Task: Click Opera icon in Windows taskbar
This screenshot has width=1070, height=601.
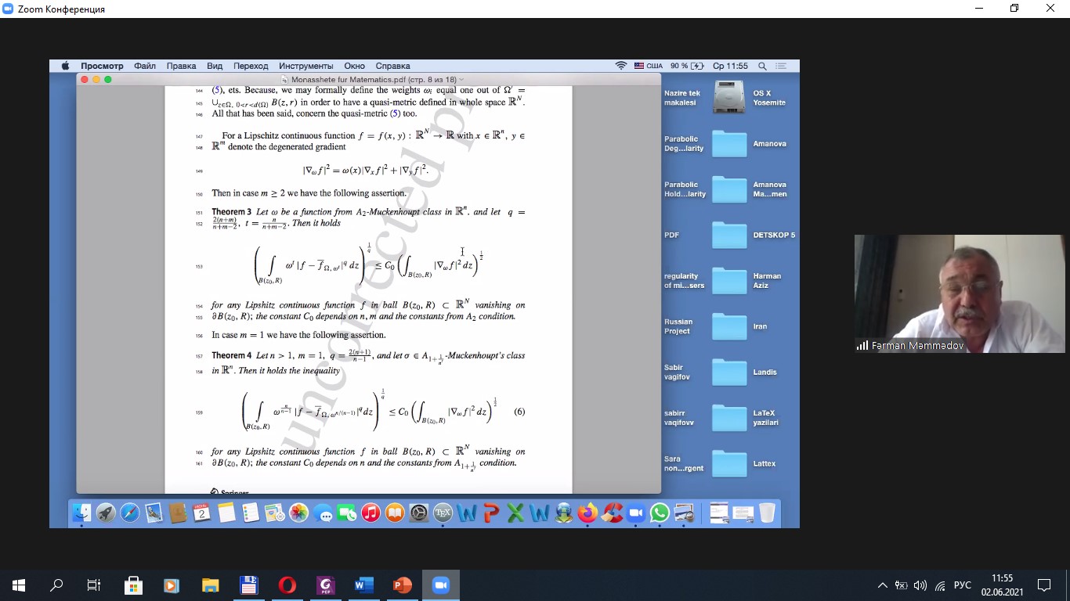Action: pos(287,585)
